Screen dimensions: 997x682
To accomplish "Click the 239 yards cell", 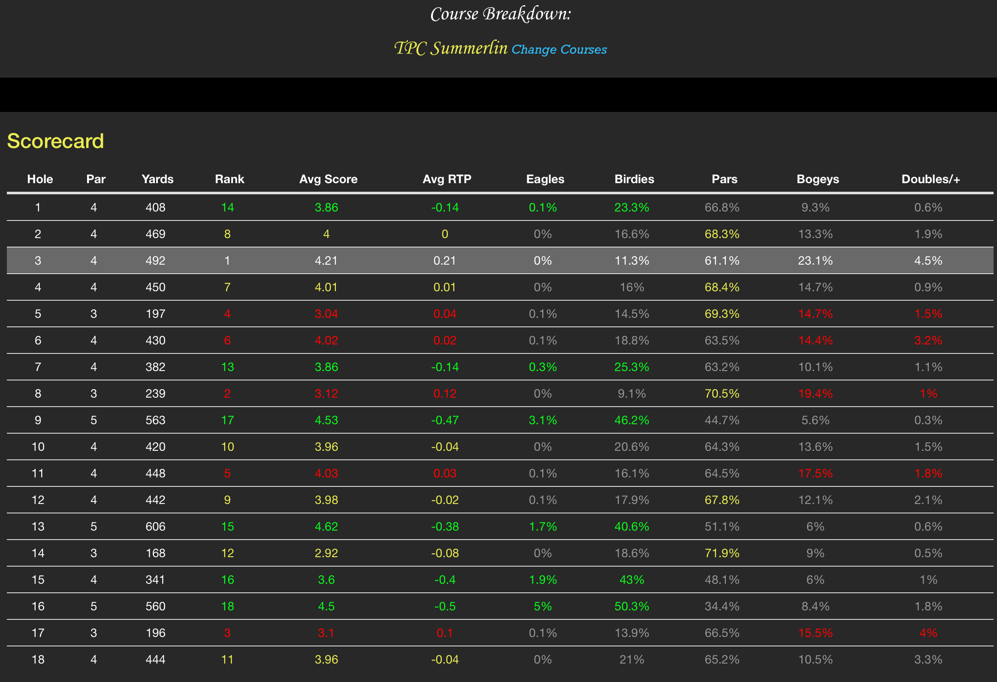I will (x=155, y=393).
